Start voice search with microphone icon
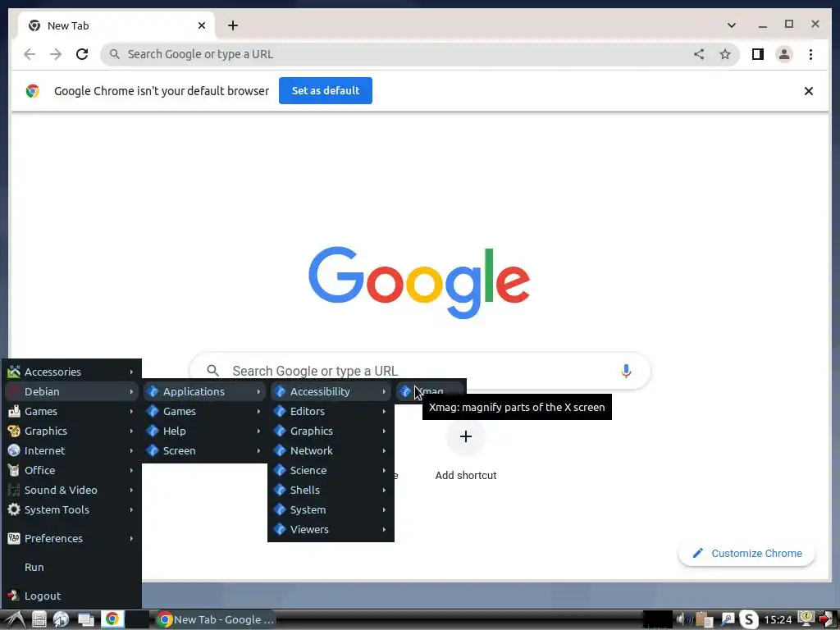840x630 pixels. click(626, 371)
